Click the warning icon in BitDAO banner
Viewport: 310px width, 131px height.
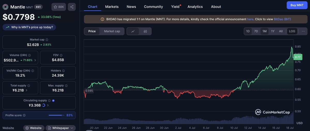(x=102, y=19)
